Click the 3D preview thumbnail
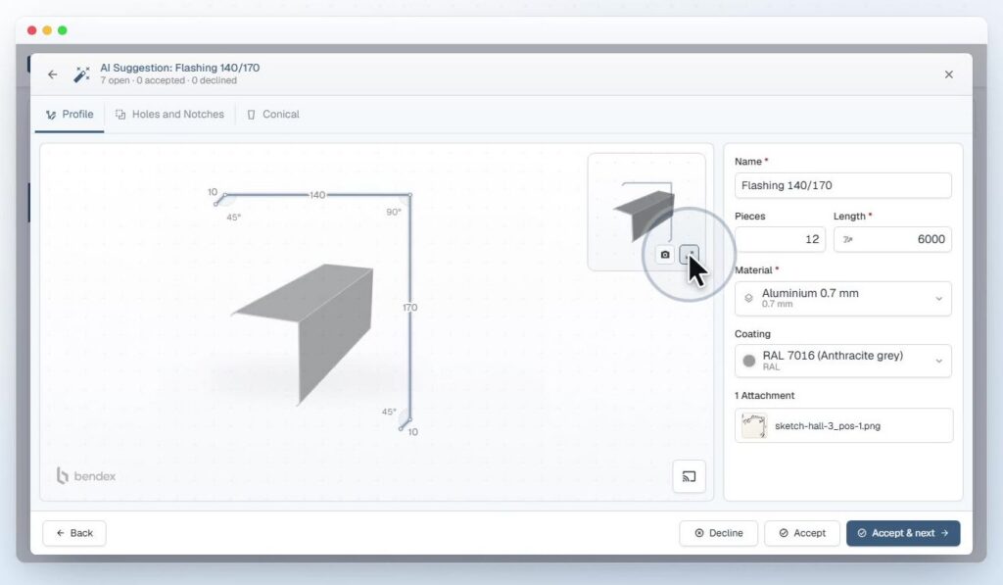Screen dimensions: 1003x585 pos(646,212)
